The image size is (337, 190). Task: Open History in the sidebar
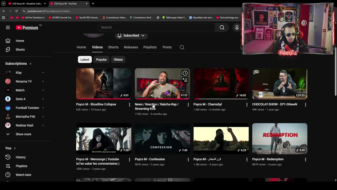tap(25, 157)
